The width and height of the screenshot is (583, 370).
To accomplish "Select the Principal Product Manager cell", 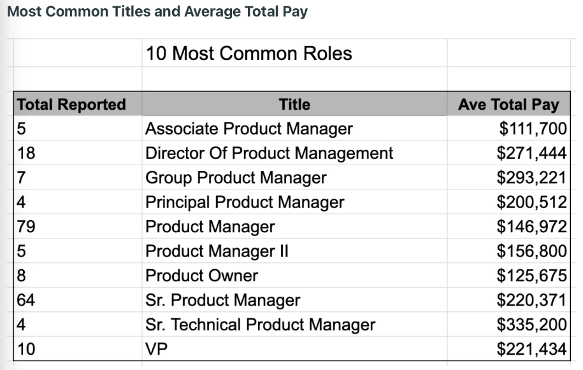I will [294, 202].
